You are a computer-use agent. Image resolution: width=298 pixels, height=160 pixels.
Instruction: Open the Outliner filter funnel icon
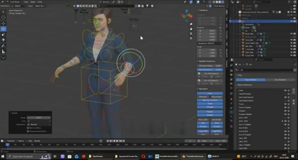pyautogui.click(x=289, y=2)
